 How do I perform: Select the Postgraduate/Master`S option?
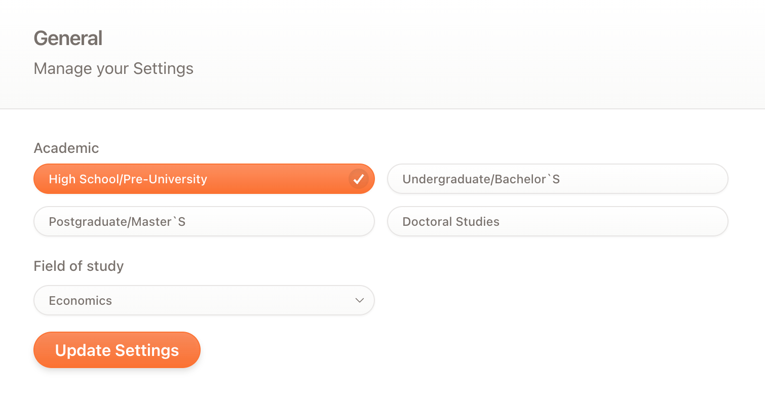pos(204,221)
